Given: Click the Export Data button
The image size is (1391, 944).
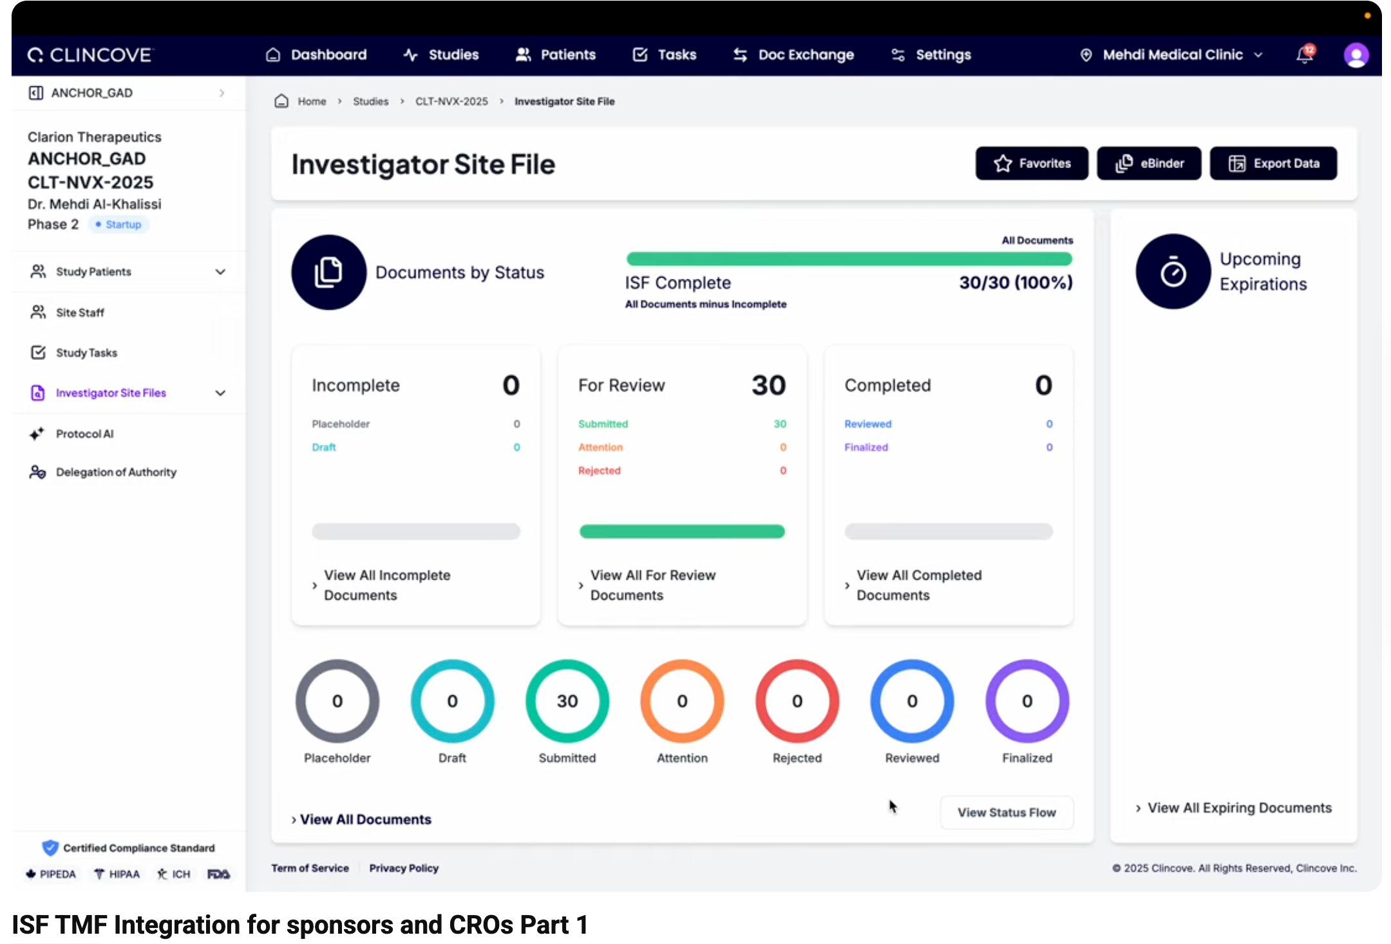Looking at the screenshot, I should click(1273, 164).
